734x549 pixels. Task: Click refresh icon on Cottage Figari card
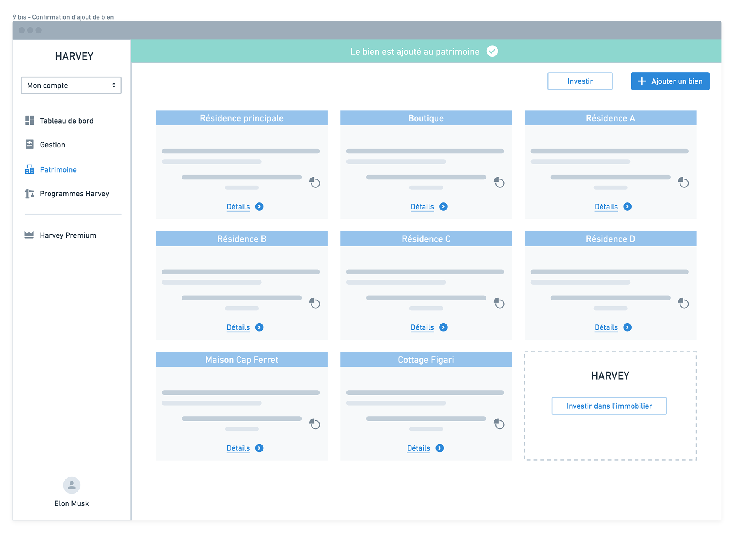[x=499, y=424]
